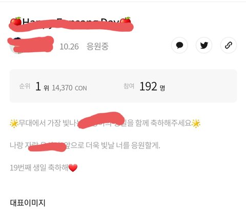Click the left apple emoji in title
This screenshot has width=246, height=211.
tap(16, 21)
